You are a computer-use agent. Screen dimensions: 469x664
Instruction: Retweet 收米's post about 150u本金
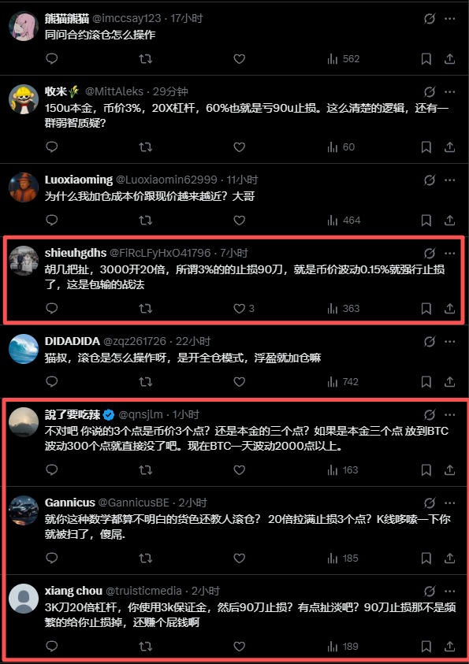pos(145,147)
